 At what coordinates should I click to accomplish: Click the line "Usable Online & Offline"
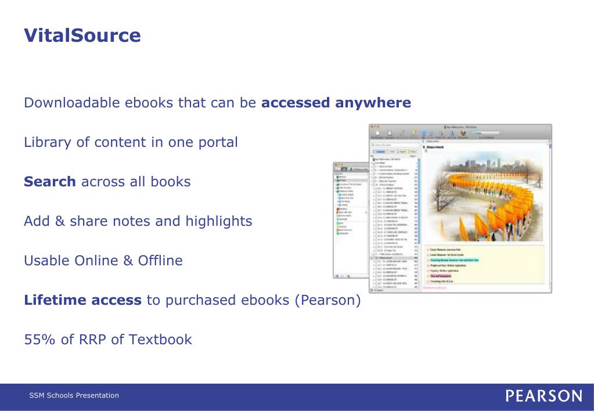pyautogui.click(x=103, y=260)
